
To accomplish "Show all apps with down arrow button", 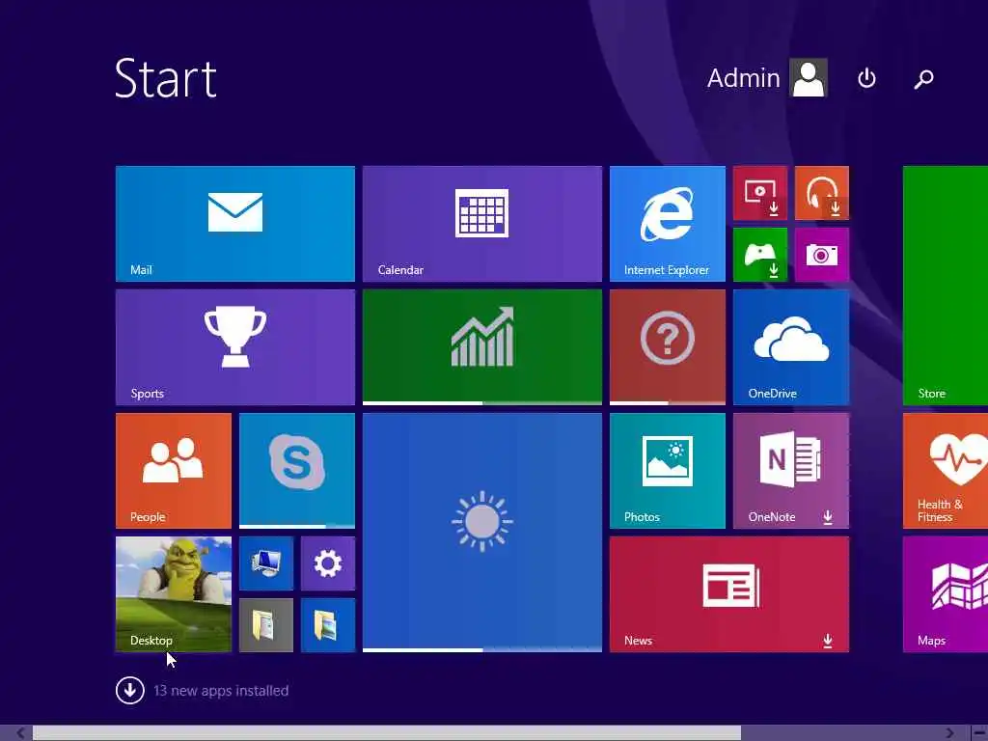I will click(x=130, y=691).
